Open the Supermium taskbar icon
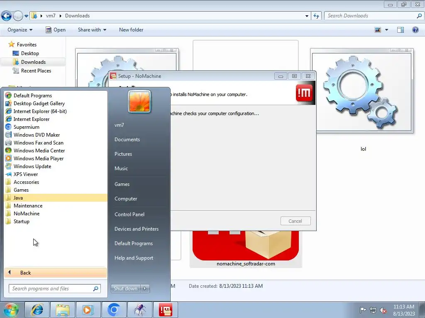 (x=114, y=310)
